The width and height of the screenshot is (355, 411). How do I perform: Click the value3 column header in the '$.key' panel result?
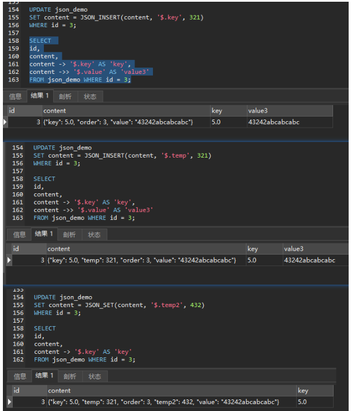click(290, 111)
